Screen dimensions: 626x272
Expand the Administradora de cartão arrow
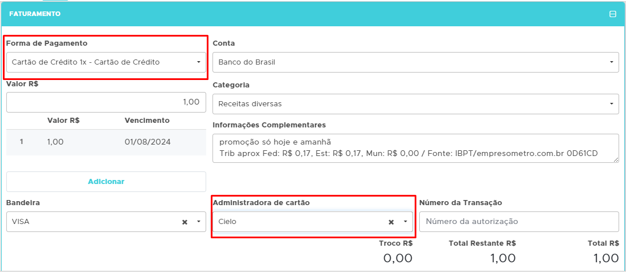pyautogui.click(x=405, y=222)
